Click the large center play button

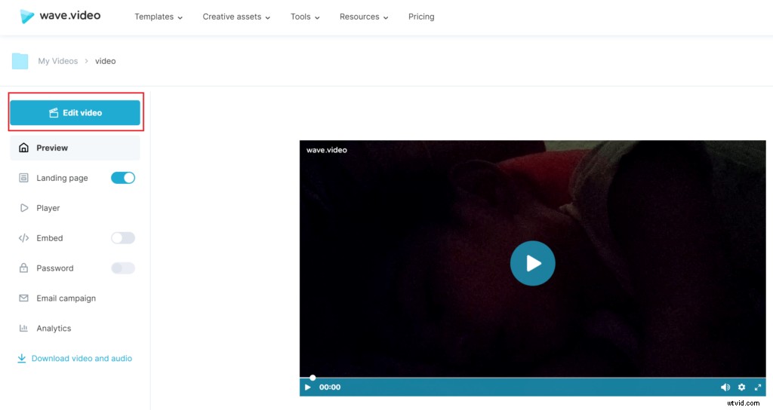tap(532, 263)
